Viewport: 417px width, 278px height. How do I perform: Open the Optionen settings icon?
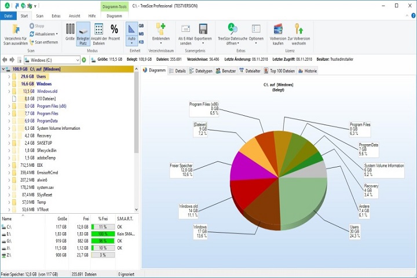[x=256, y=29]
